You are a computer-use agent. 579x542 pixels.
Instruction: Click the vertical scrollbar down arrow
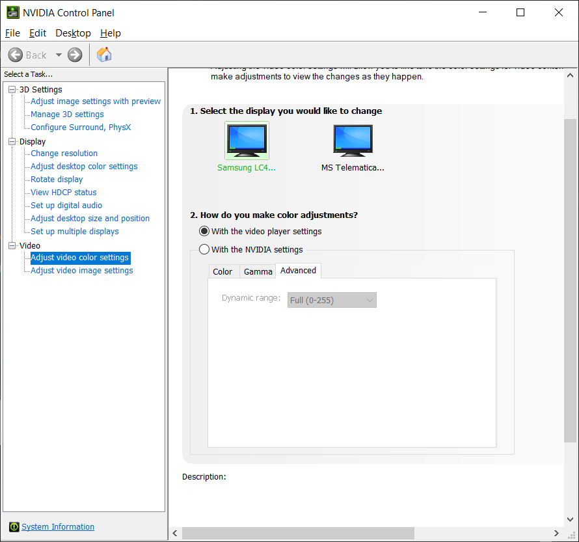point(570,519)
